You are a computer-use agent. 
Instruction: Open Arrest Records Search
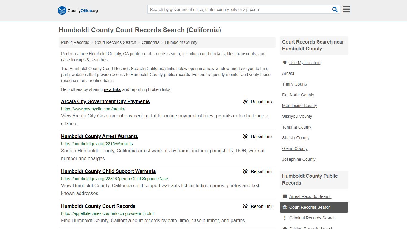[310, 196]
